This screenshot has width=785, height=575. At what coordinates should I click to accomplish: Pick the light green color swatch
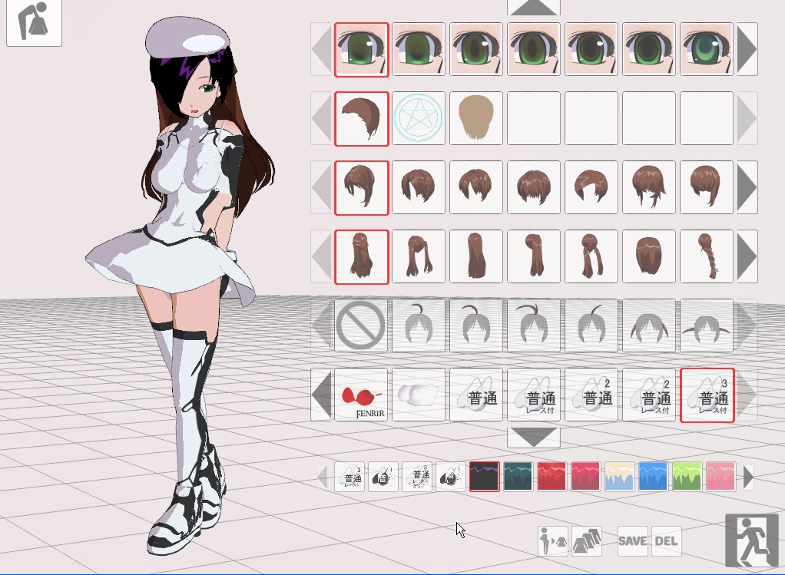[x=687, y=477]
